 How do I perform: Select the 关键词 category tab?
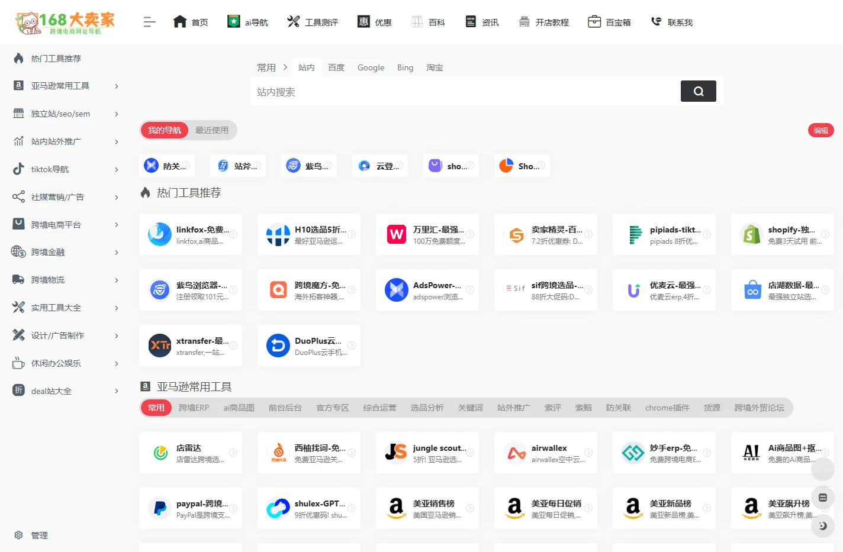pos(471,408)
